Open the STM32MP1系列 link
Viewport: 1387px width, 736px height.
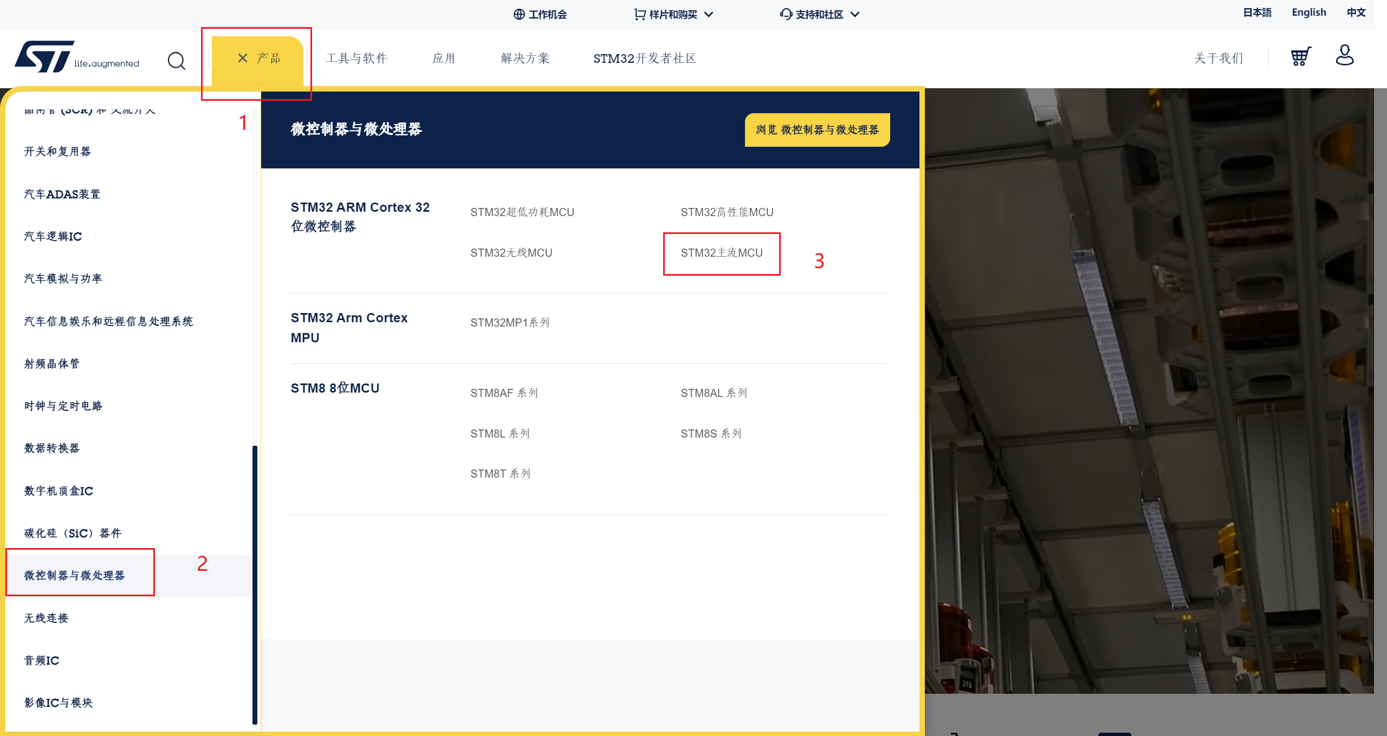point(509,323)
